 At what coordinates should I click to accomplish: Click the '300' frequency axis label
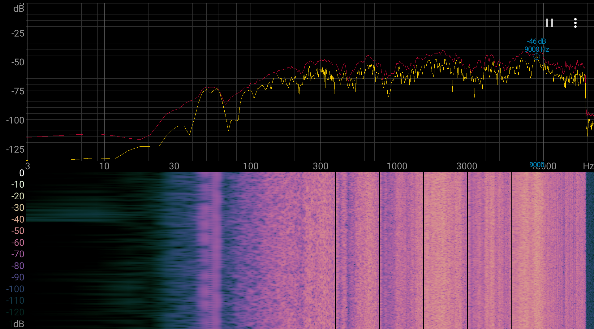(321, 166)
